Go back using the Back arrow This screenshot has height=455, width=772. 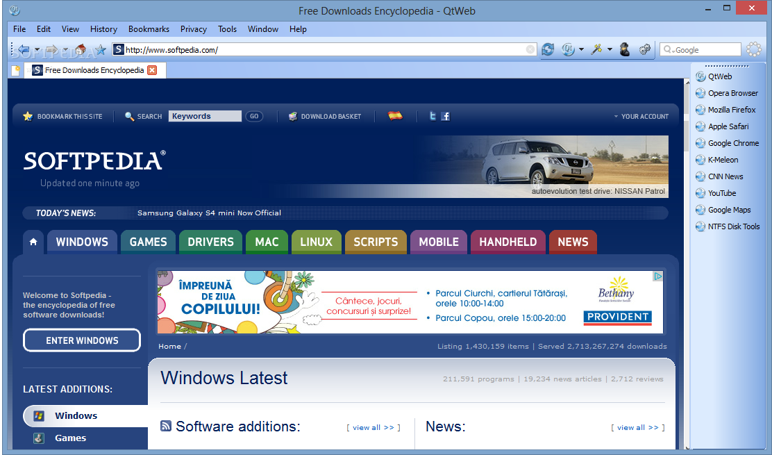(23, 49)
